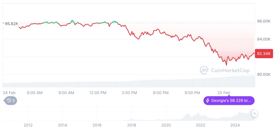Screen dimensions: 278x129
Task: Open the Georgia's SB 228 bill event tag
Action: click(x=229, y=101)
